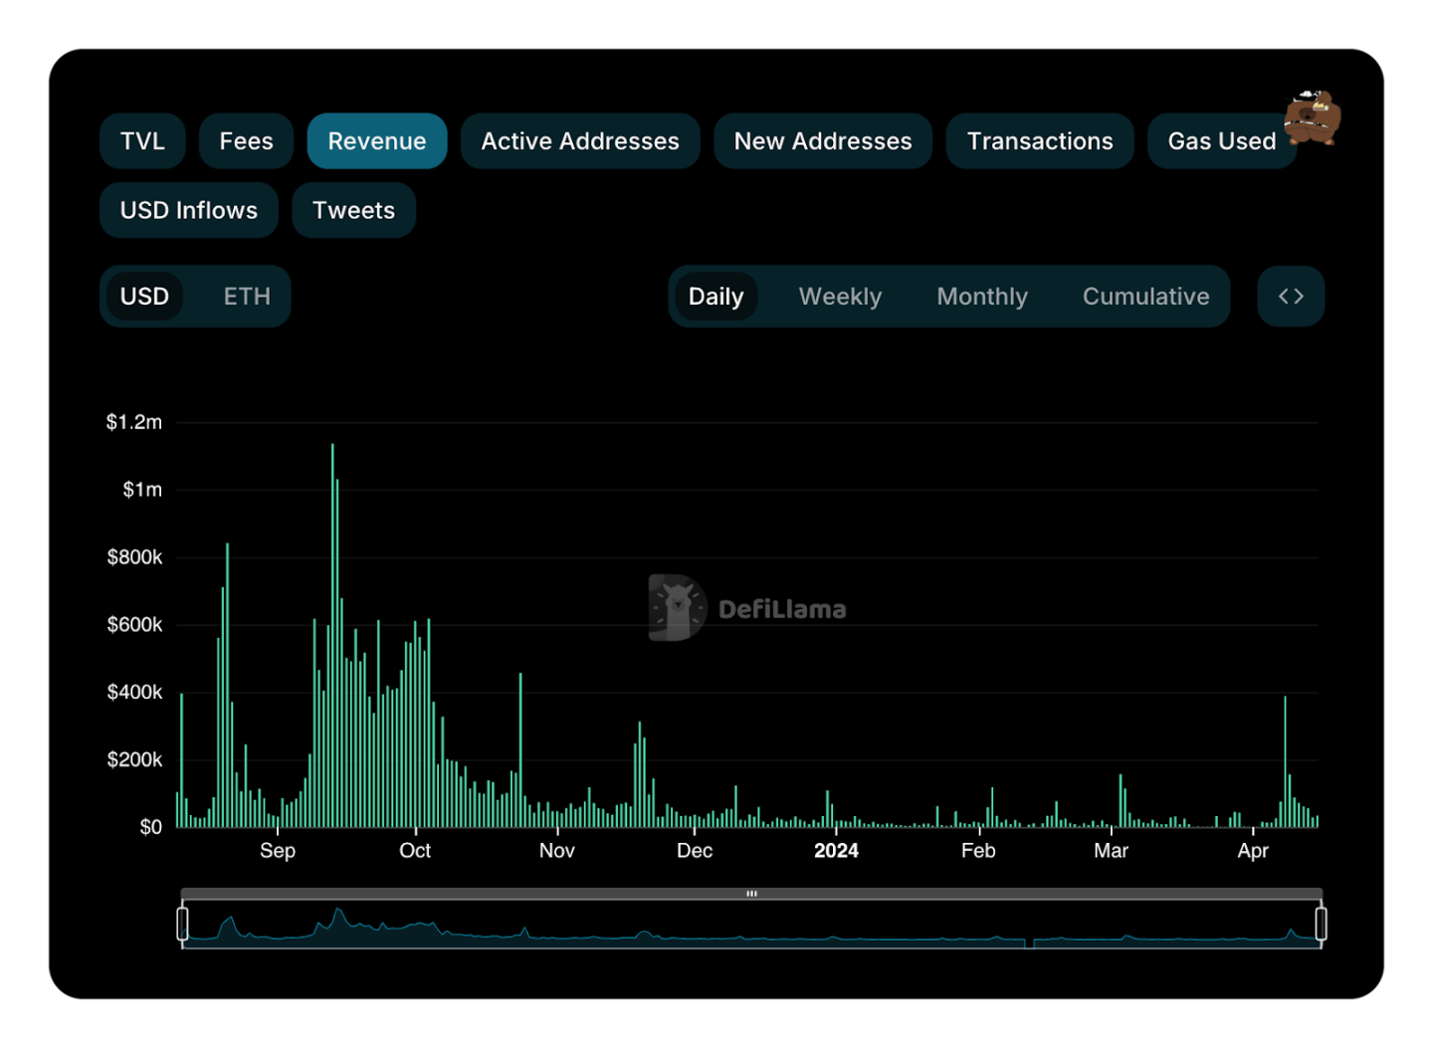Viewport: 1433px width, 1048px height.
Task: Click the right range slider handle
Action: [1321, 923]
